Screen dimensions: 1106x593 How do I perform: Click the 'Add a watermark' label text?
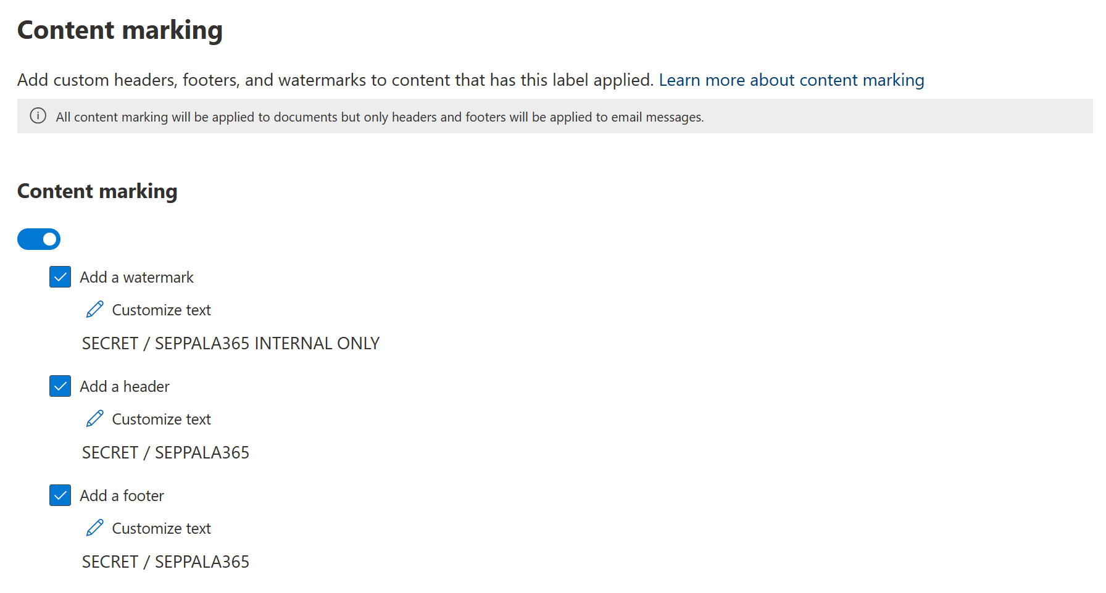pos(136,278)
